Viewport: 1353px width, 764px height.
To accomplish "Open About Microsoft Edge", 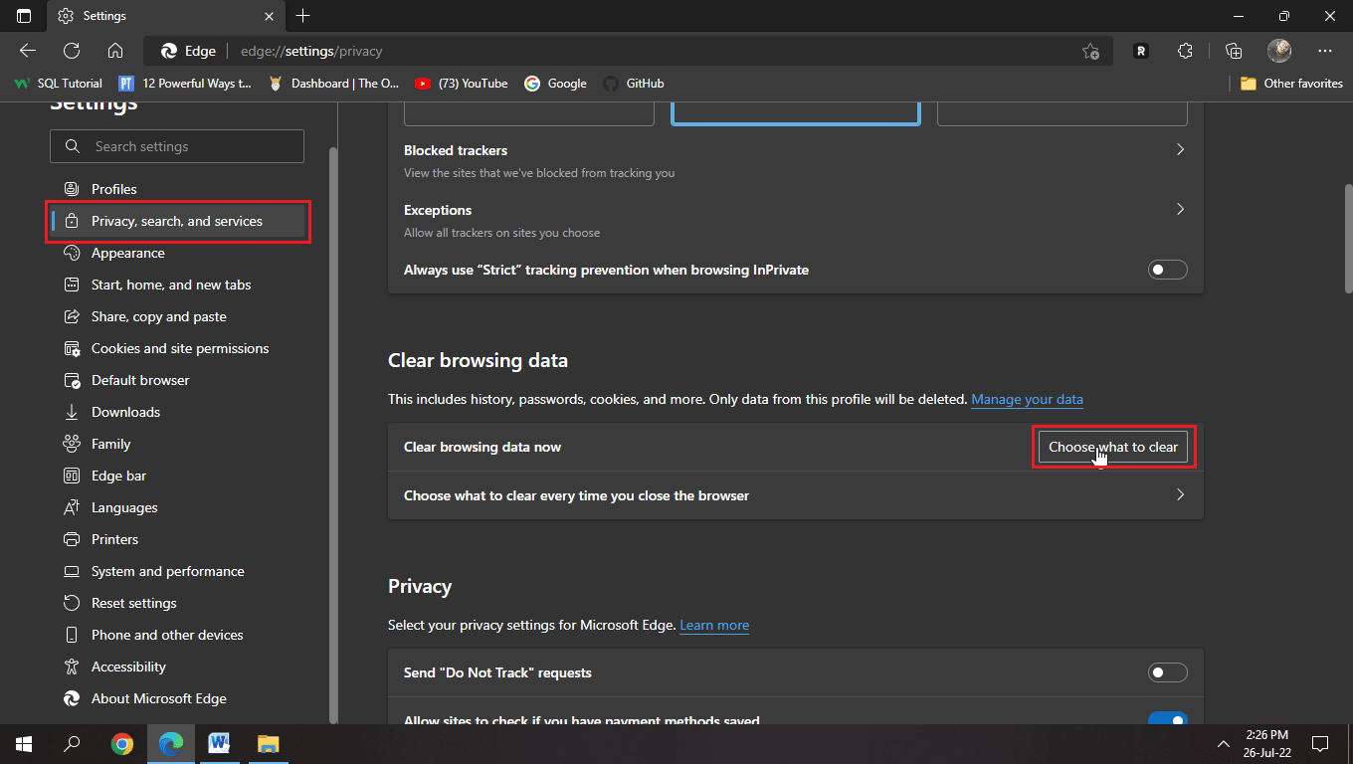I will (x=177, y=698).
